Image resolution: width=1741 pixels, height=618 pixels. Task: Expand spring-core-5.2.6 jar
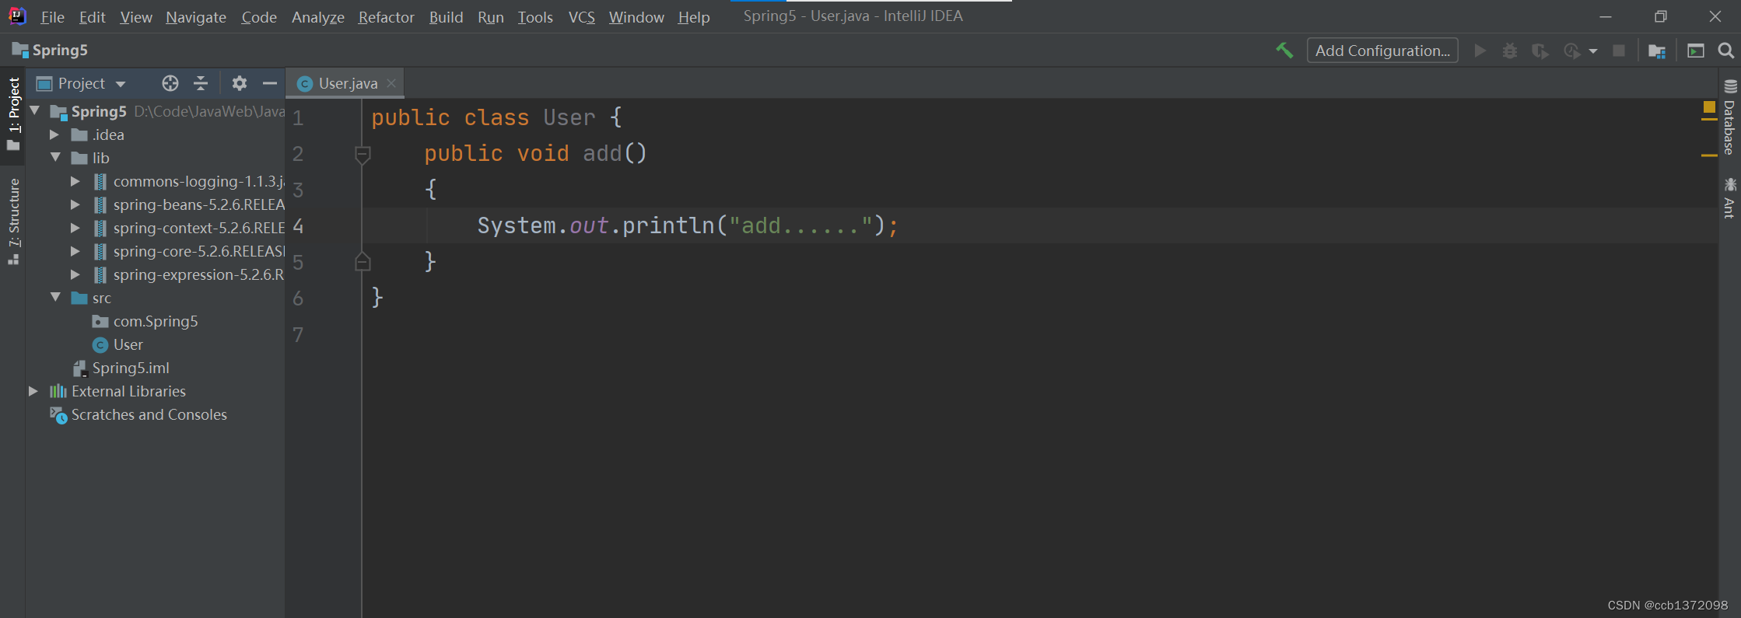point(75,251)
